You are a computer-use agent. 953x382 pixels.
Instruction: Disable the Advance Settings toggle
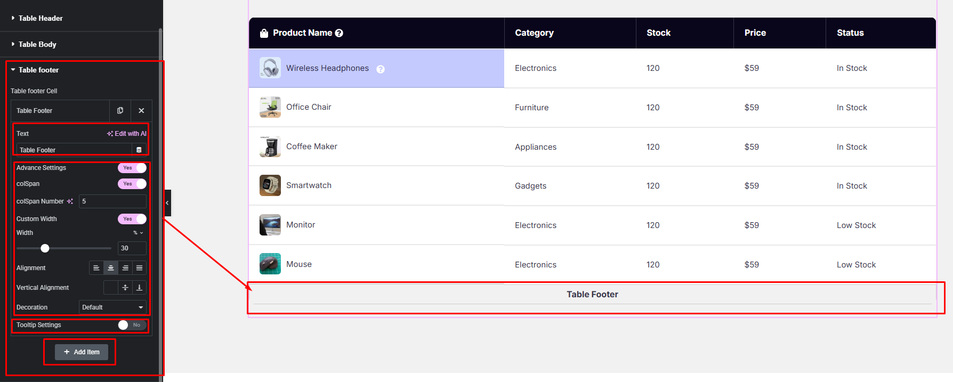click(x=132, y=168)
